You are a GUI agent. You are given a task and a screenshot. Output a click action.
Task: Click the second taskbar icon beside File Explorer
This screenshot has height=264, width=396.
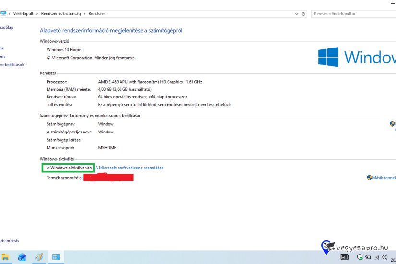22,257
